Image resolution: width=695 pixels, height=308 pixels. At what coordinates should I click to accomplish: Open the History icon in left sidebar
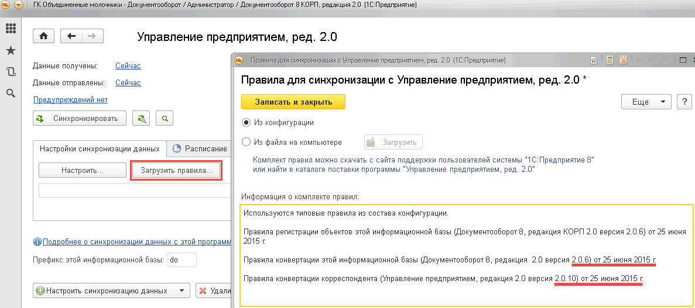point(11,72)
